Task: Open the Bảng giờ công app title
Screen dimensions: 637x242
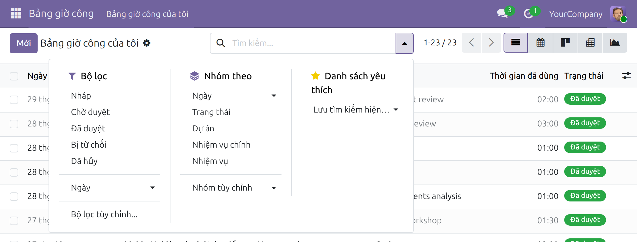Action: [x=61, y=14]
